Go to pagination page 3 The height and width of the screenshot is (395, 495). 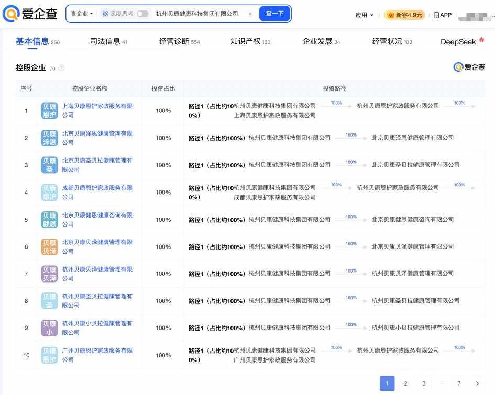(x=424, y=383)
